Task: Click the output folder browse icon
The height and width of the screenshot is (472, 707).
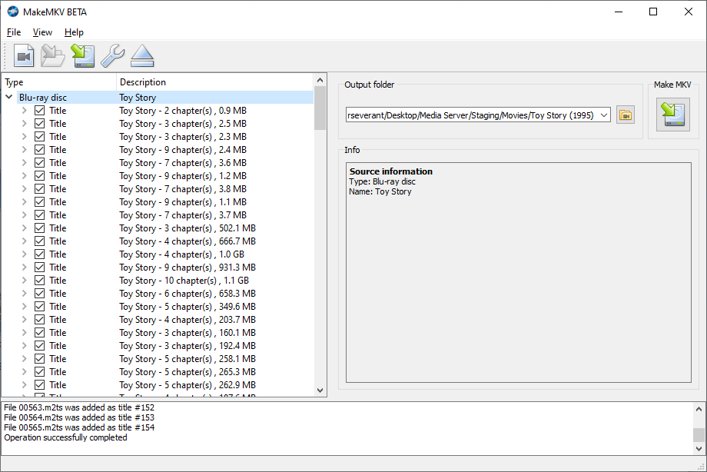Action: tap(626, 115)
